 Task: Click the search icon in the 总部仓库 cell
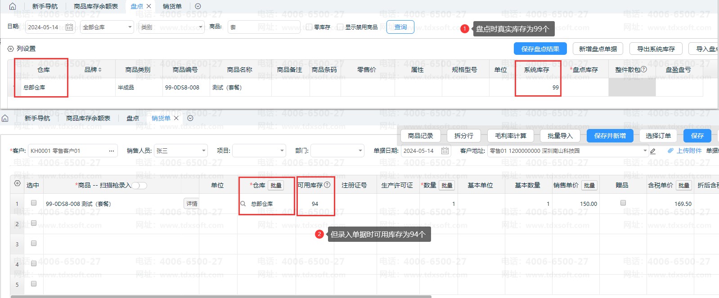point(243,204)
